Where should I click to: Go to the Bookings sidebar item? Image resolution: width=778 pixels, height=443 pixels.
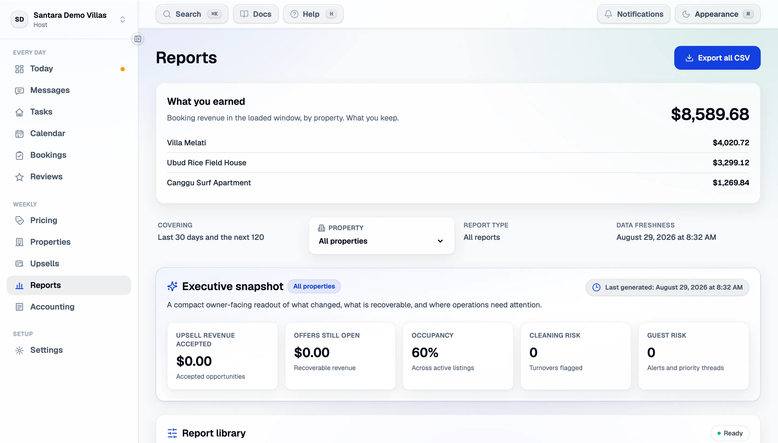click(69, 155)
